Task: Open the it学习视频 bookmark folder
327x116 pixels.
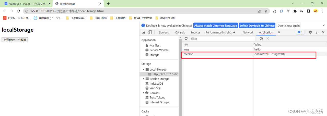Action: tap(98, 18)
